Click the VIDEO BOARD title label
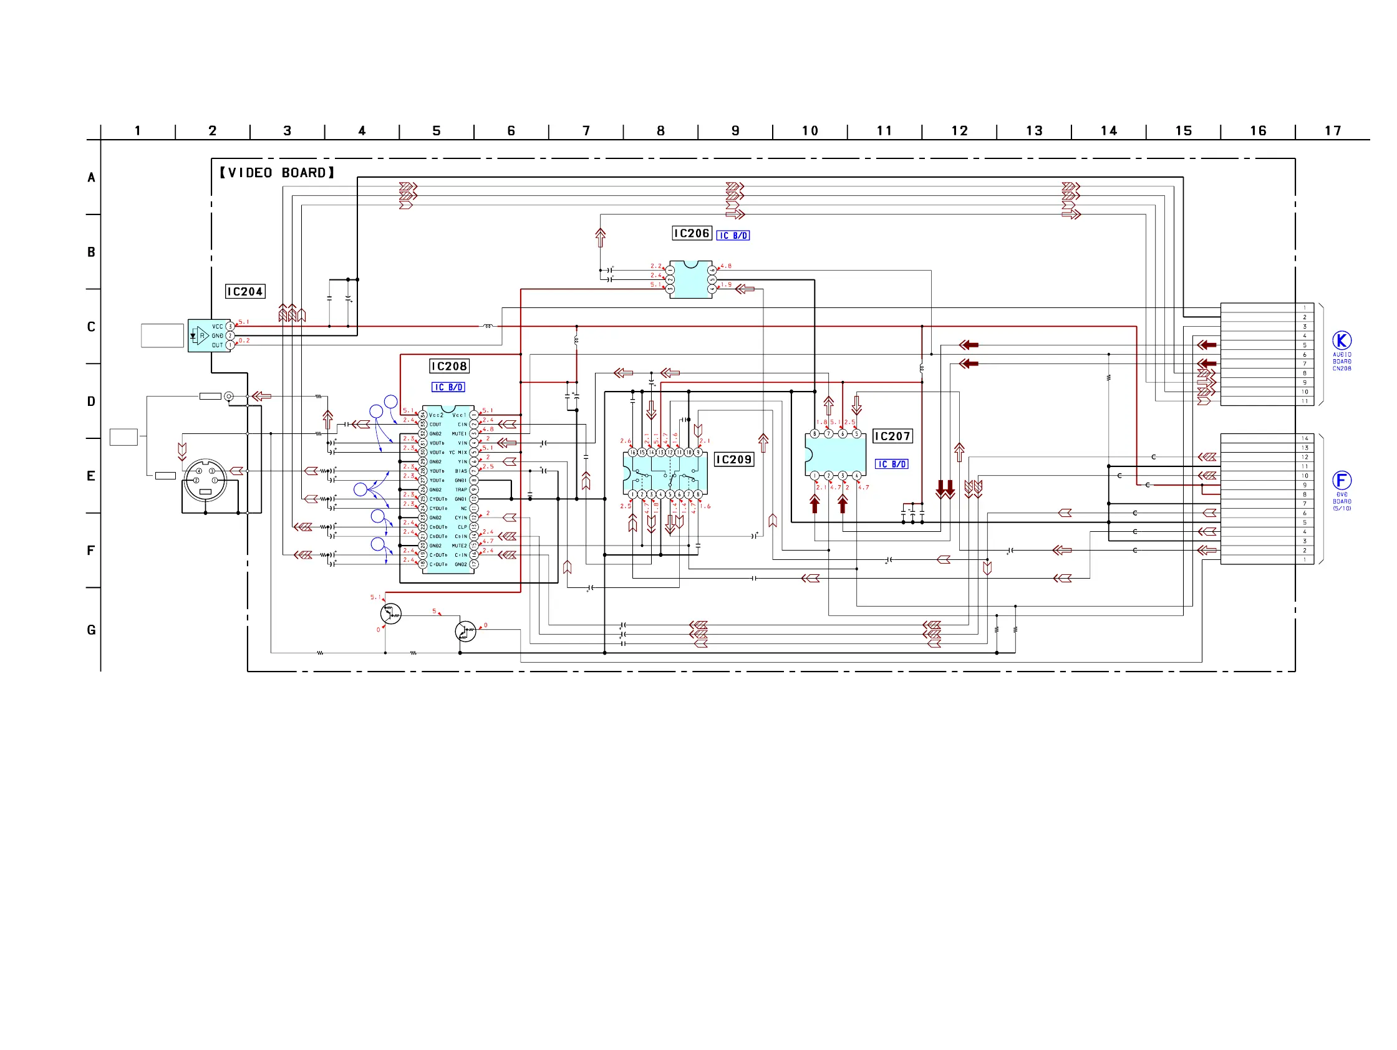 (x=277, y=173)
